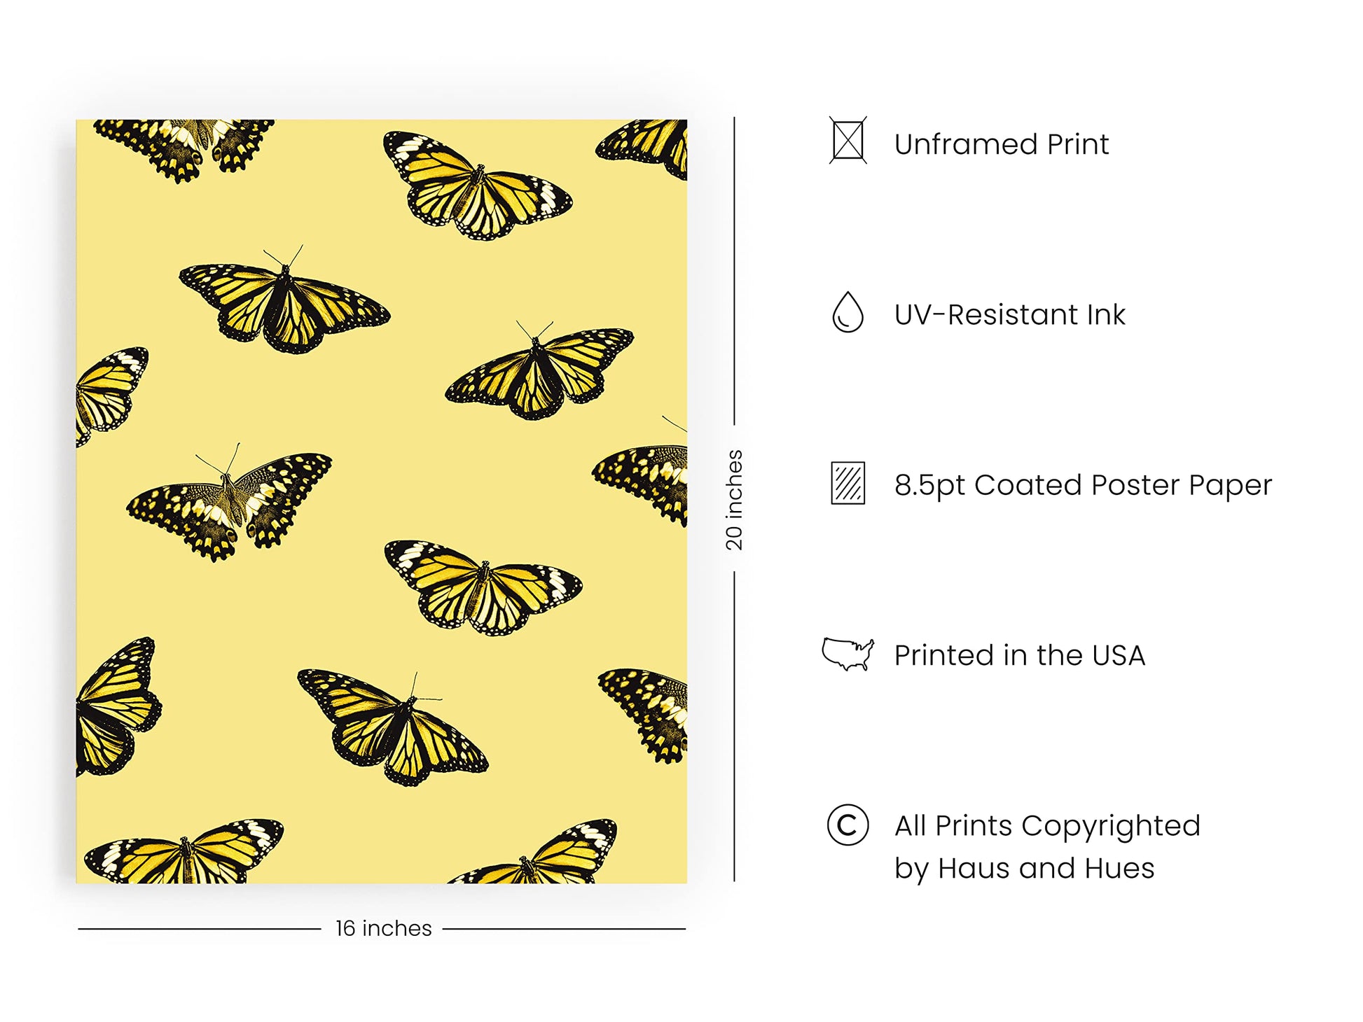
Task: Click the "20 inches" height label
Action: point(734,499)
